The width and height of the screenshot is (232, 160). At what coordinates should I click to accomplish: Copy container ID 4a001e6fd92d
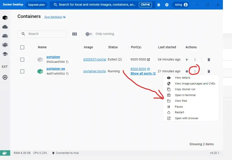point(67,74)
